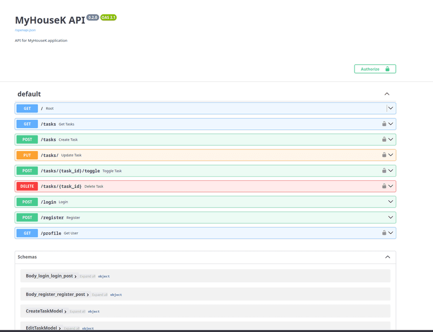
Task: Click lock icon on GET /profile row
Action: (384, 233)
